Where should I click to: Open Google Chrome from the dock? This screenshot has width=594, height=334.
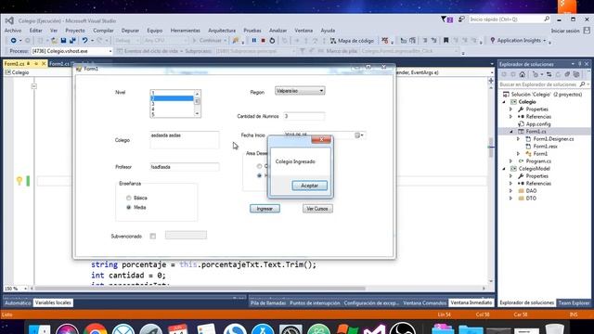tap(95, 328)
